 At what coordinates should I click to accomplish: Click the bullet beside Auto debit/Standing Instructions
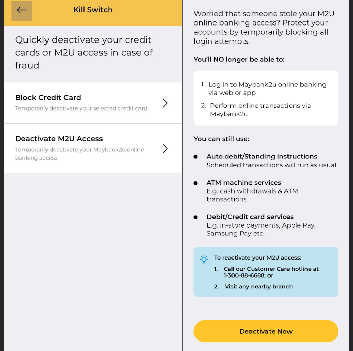(196, 157)
